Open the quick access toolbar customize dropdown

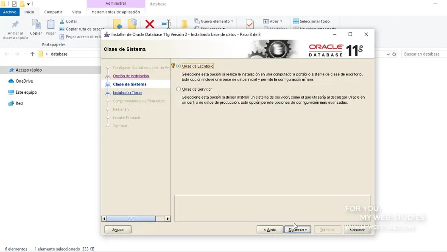[x=28, y=4]
